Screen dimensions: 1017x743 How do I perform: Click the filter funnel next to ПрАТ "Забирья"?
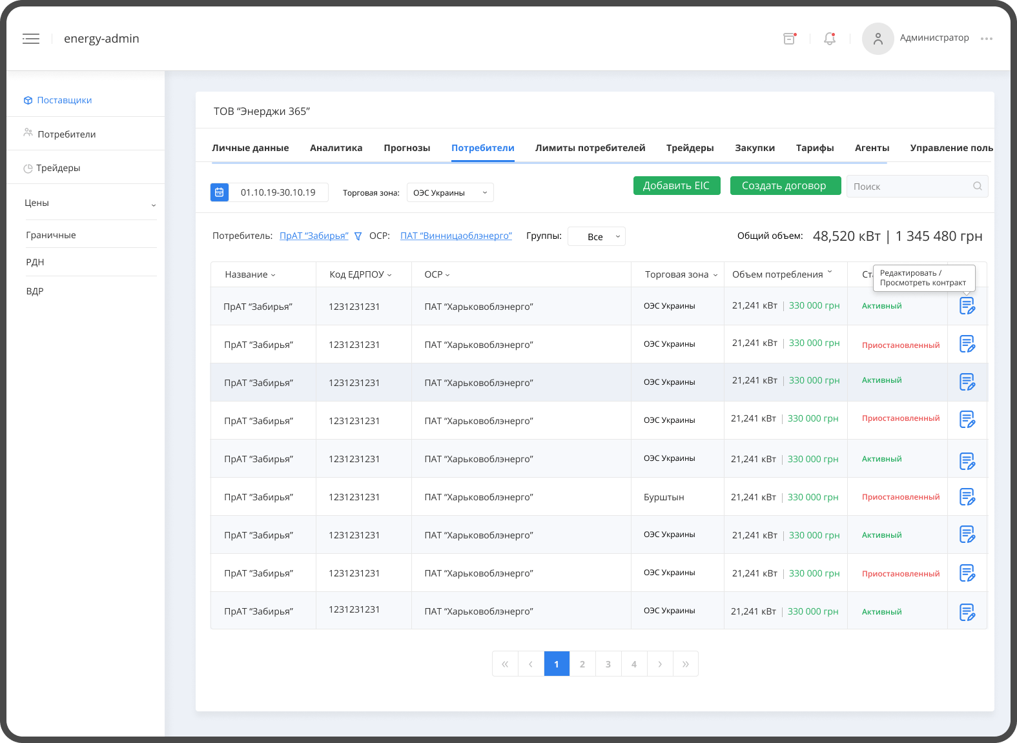click(x=358, y=236)
